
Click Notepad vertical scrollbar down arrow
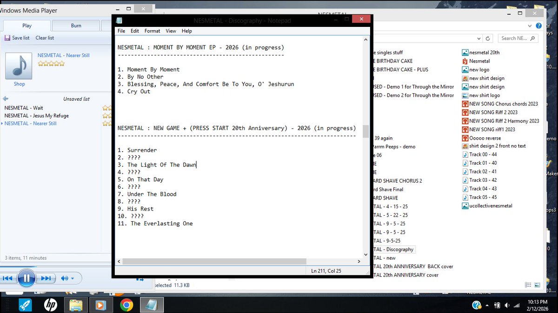pos(366,254)
